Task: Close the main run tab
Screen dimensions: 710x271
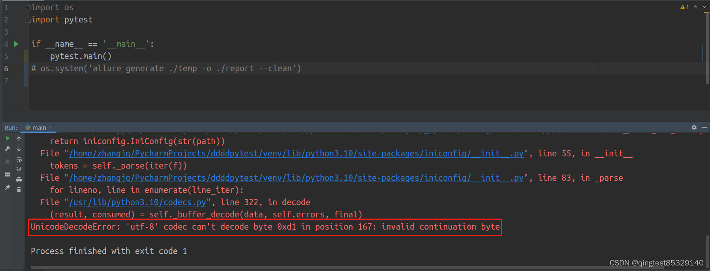Action: 51,128
